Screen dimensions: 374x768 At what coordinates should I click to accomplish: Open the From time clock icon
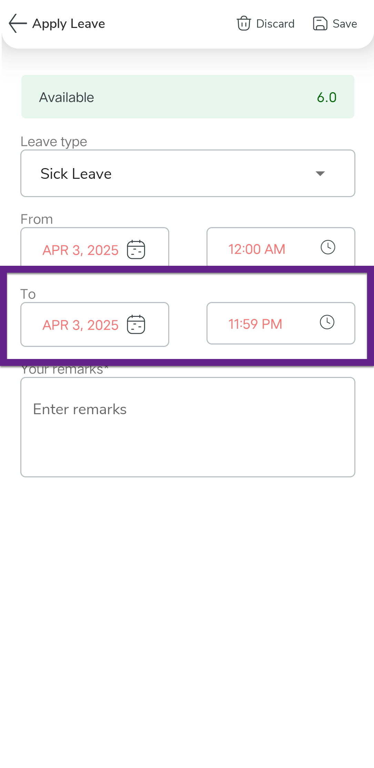coord(328,247)
